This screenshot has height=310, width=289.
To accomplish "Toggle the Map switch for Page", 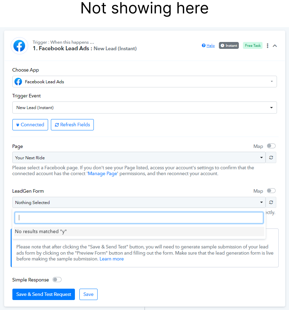I will point(271,146).
